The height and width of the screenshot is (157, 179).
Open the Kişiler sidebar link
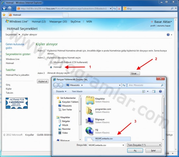[9, 89]
